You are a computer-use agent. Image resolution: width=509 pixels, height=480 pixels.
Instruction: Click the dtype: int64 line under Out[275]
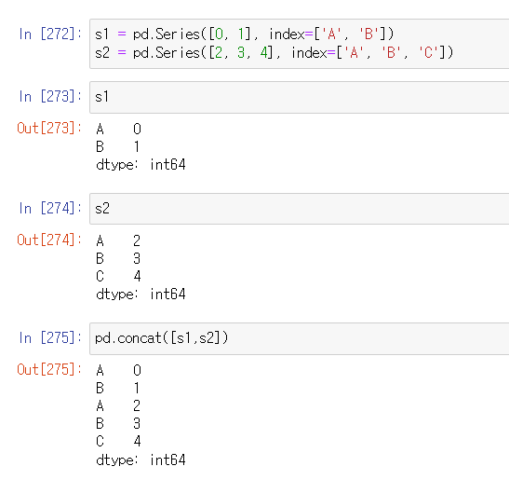pyautogui.click(x=141, y=459)
